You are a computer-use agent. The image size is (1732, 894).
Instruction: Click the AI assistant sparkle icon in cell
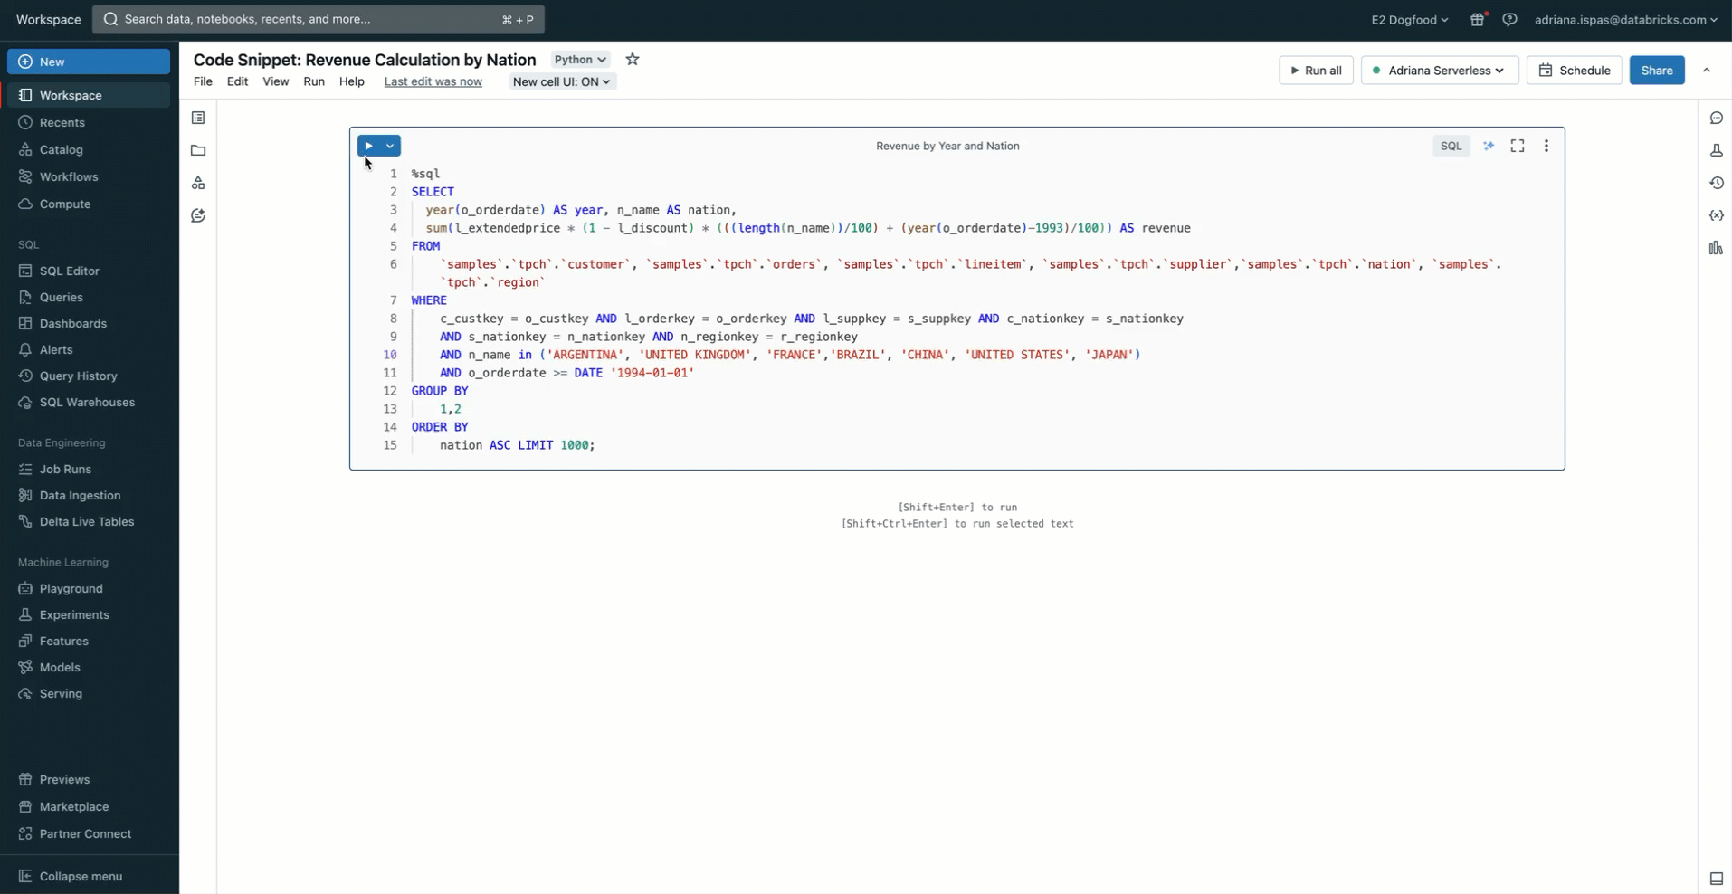coord(1489,146)
